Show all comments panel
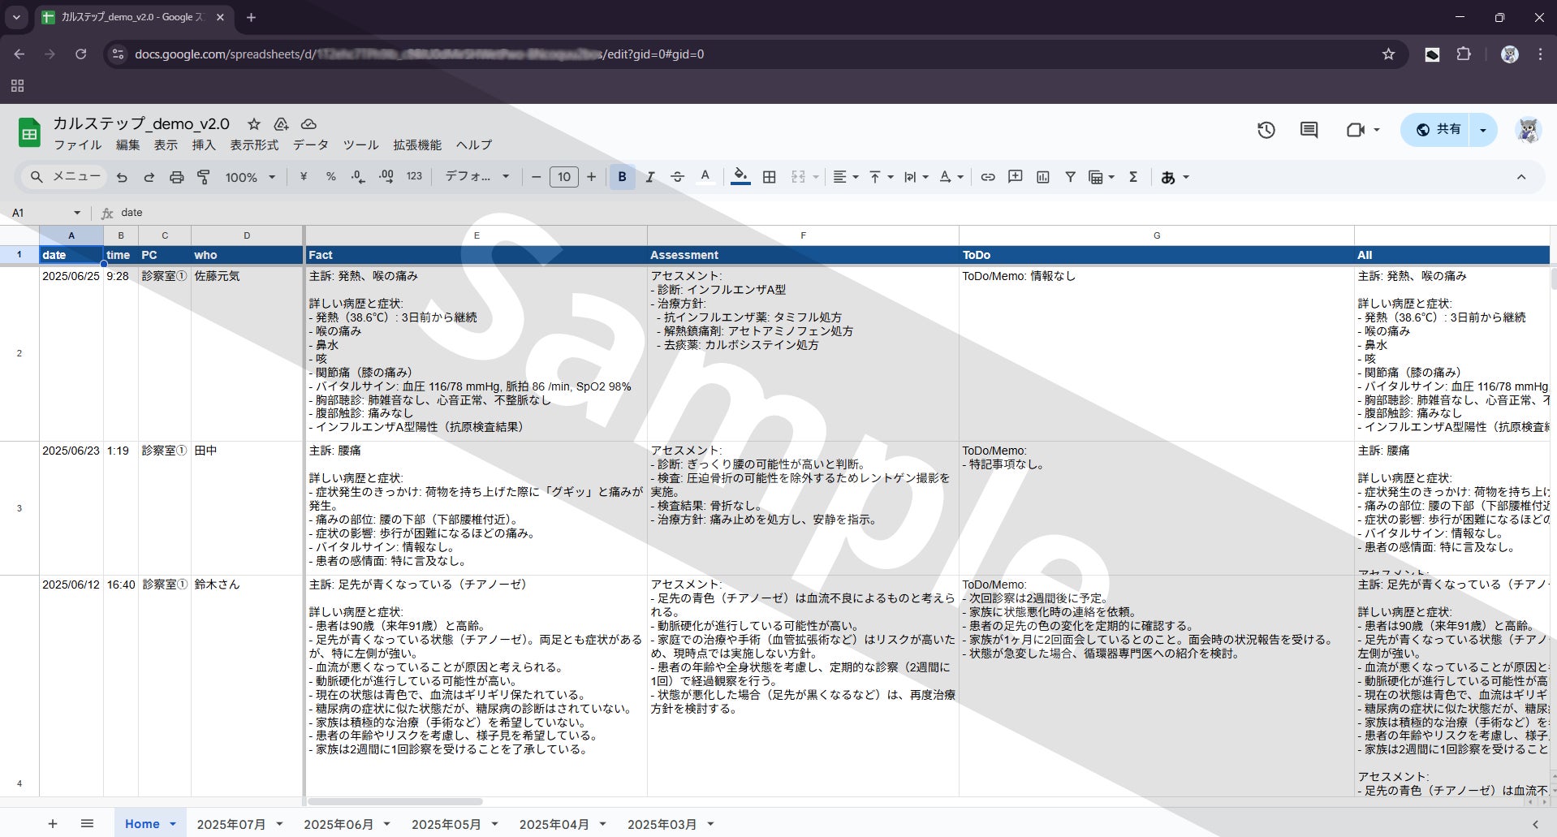This screenshot has width=1557, height=837. [x=1309, y=130]
